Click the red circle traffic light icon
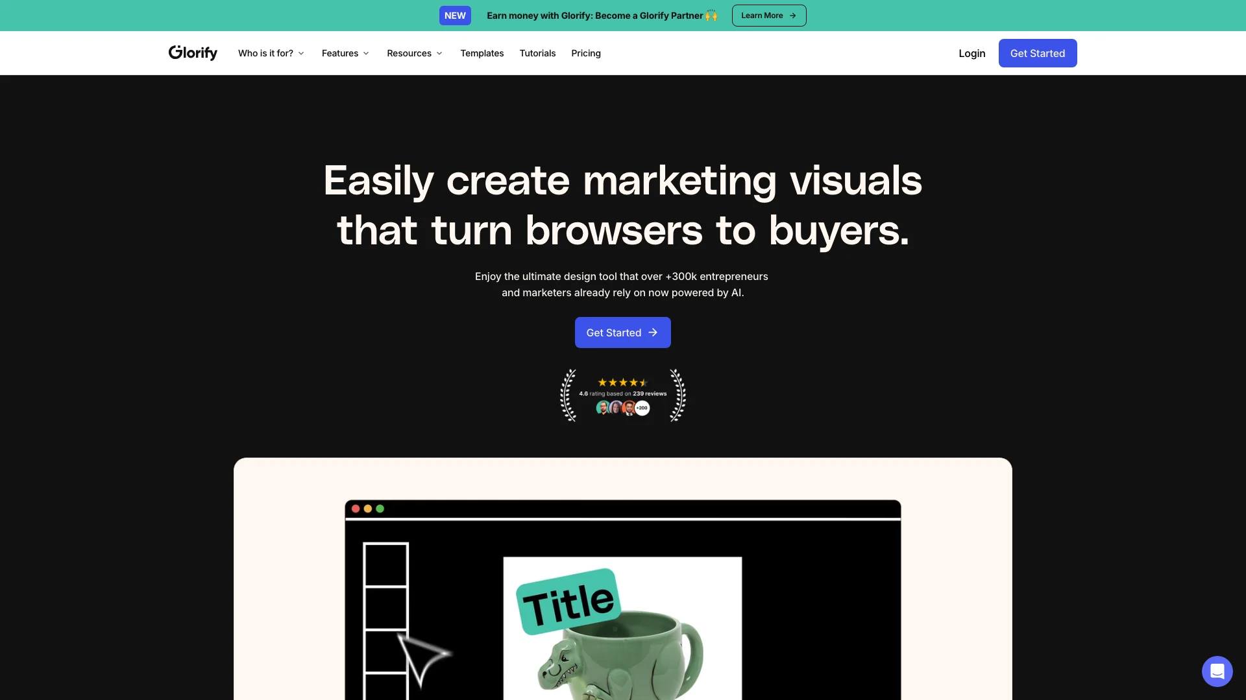This screenshot has width=1246, height=700. tap(356, 509)
